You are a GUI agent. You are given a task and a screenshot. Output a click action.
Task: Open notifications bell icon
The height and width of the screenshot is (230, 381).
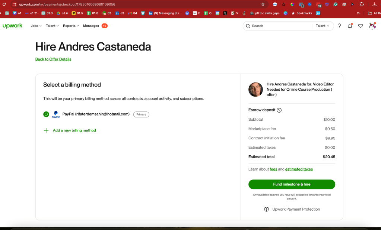(350, 26)
